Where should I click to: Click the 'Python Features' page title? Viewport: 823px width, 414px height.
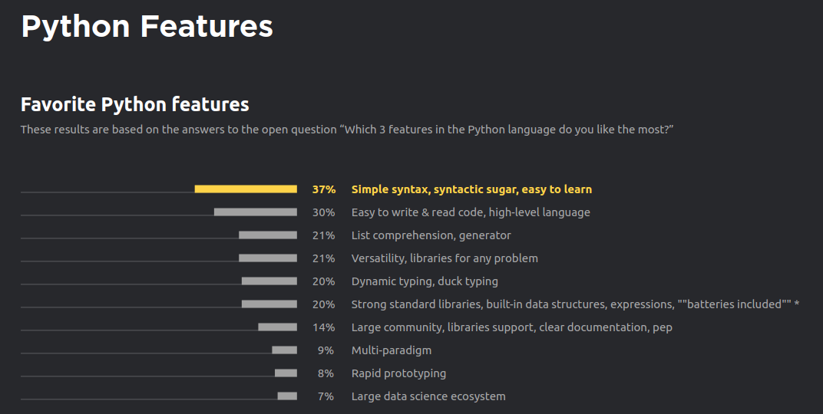(147, 26)
